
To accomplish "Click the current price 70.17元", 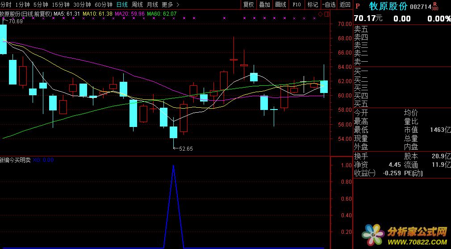I will click(x=368, y=19).
